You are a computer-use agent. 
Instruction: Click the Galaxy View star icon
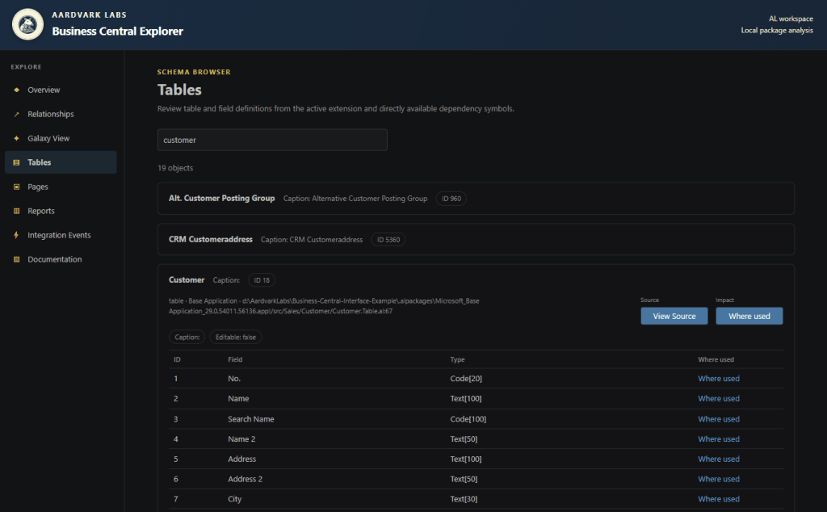[16, 138]
